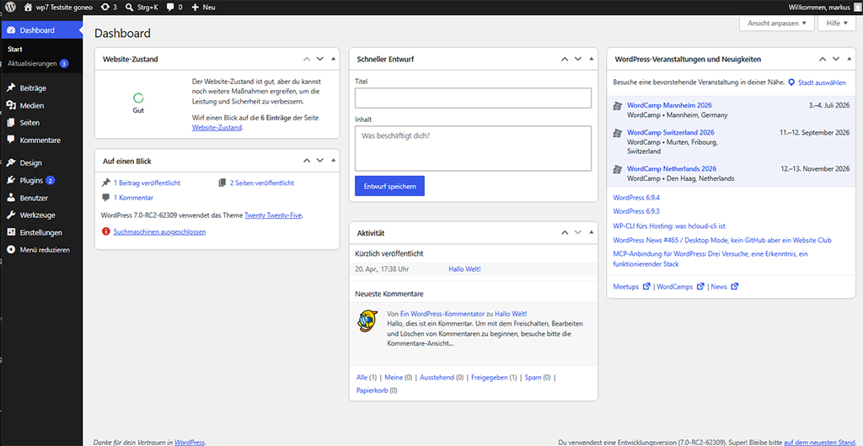Open WordCamp Switzerland 2026 event
Screen dimensions: 863x446
670,132
